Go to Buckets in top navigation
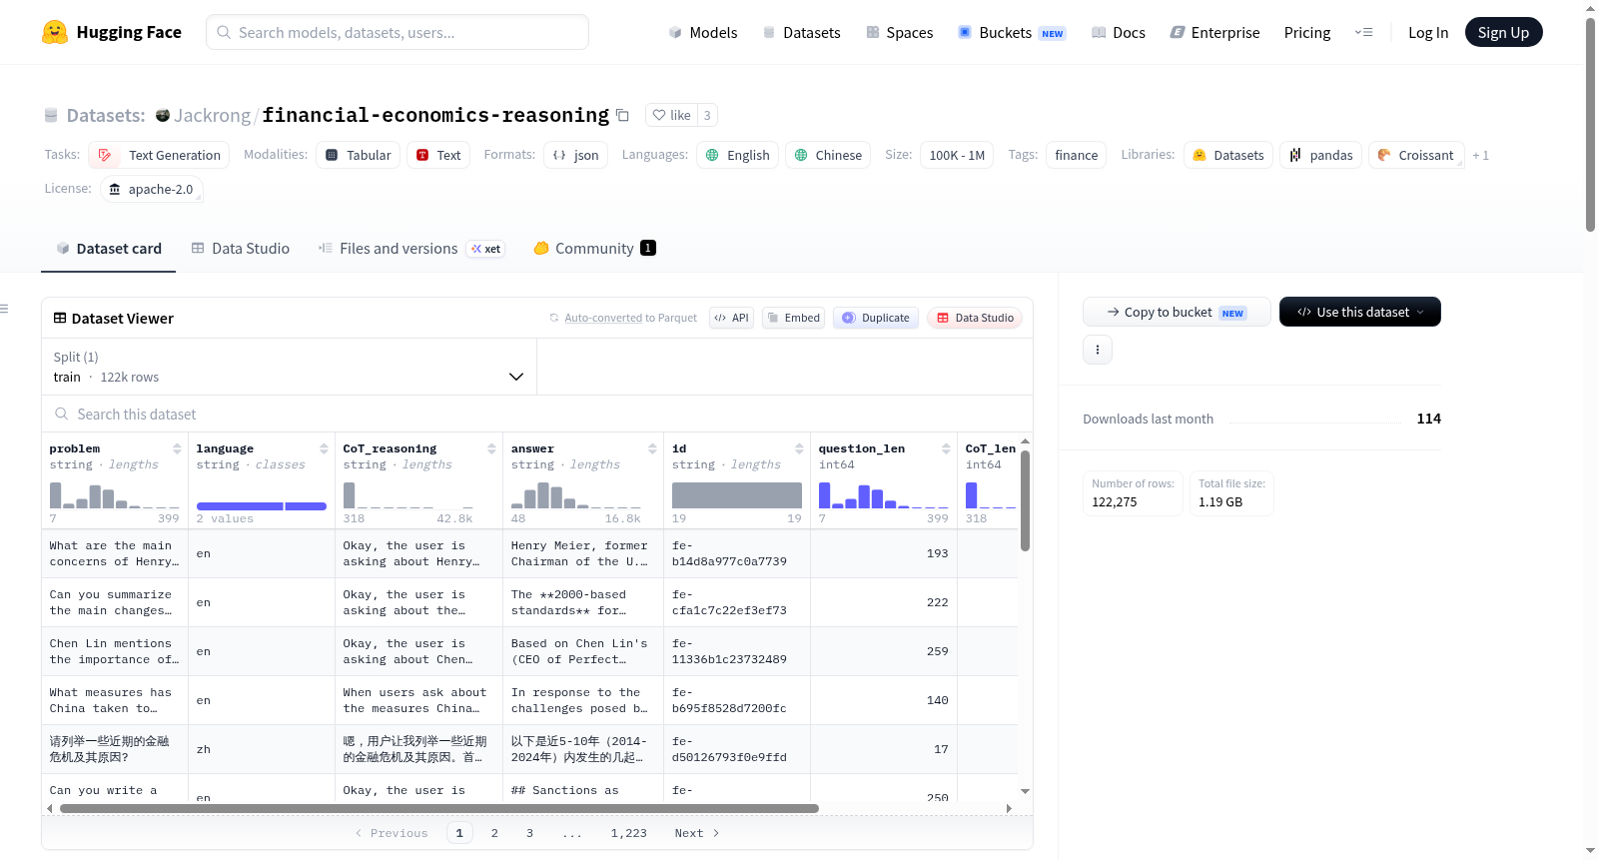 (x=1012, y=32)
